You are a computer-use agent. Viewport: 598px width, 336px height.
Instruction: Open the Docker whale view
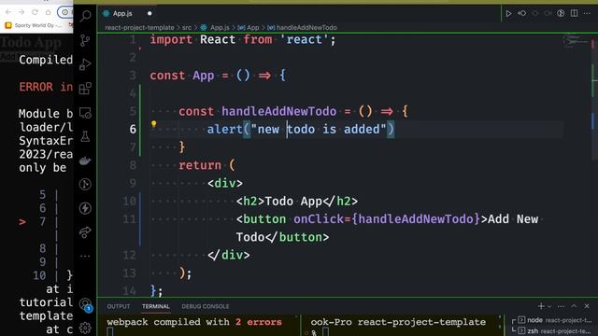(x=85, y=161)
